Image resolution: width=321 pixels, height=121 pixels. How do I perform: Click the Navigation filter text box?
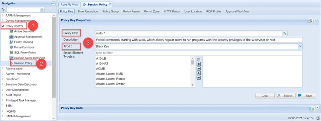[23, 10]
